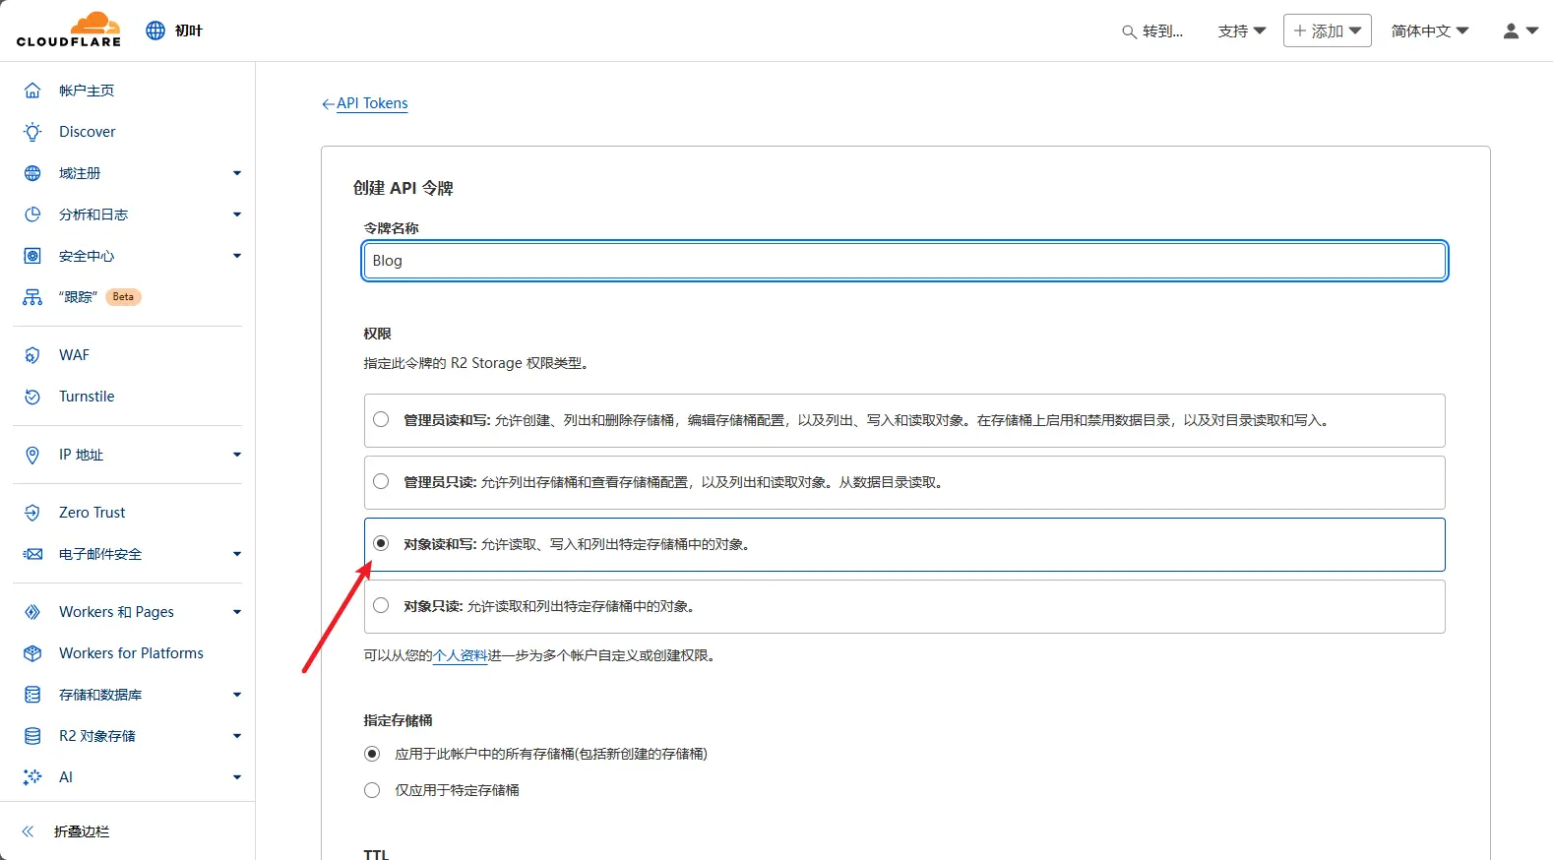The width and height of the screenshot is (1553, 860).
Task: Click the 折叠边栏 collapse sidebar arrows
Action: (29, 831)
